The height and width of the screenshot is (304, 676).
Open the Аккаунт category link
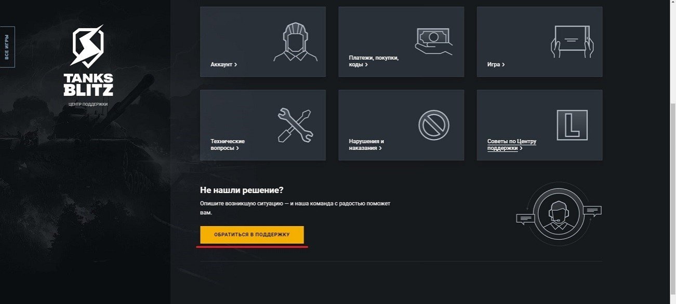point(224,65)
